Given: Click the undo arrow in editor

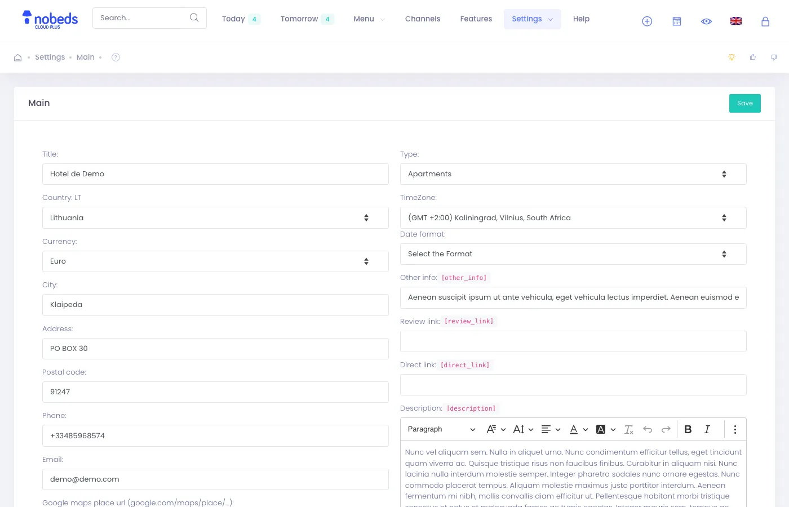Looking at the screenshot, I should (648, 429).
